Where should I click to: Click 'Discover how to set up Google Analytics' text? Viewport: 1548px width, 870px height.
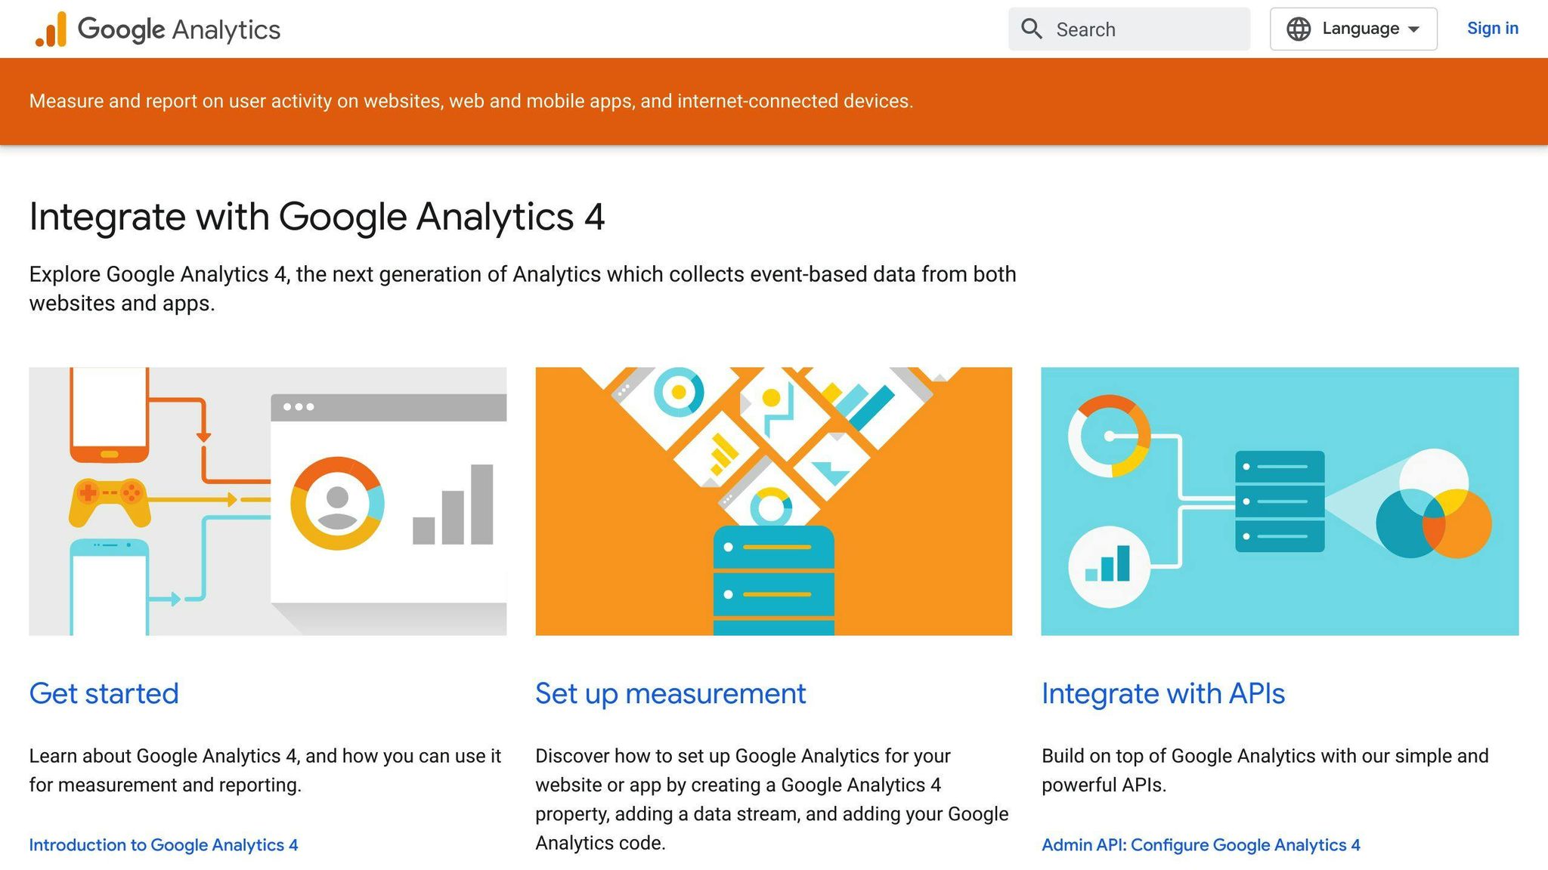(x=772, y=799)
